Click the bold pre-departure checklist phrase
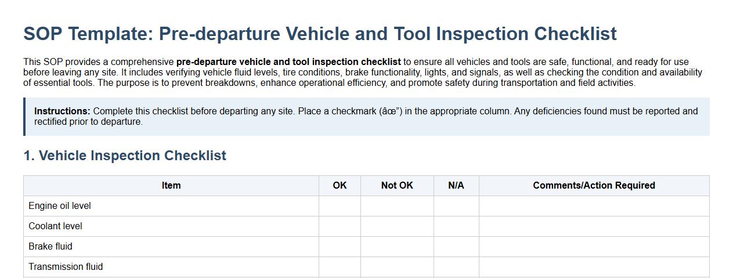The height and width of the screenshot is (278, 733). 288,62
